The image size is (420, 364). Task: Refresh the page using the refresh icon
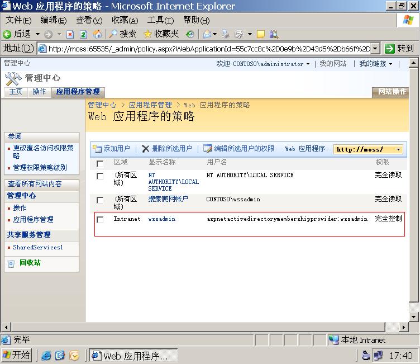pyautogui.click(x=83, y=34)
